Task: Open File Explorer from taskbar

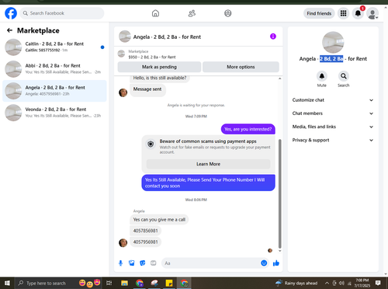Action: click(125, 283)
